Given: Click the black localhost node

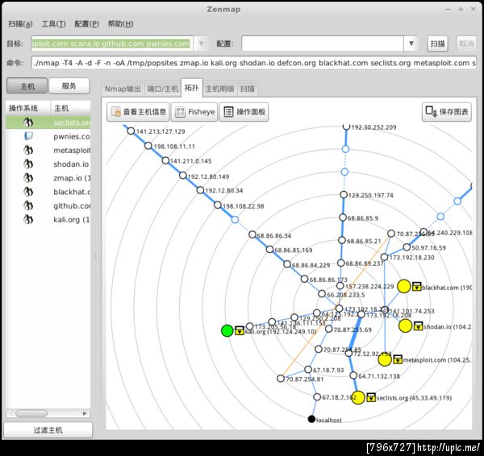Looking at the screenshot, I should click(311, 419).
